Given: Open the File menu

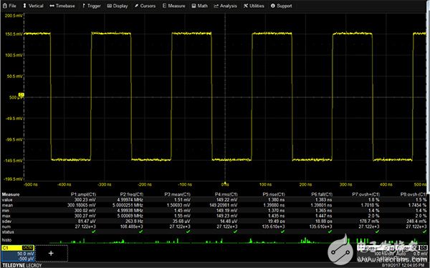Looking at the screenshot, I should click(x=9, y=6).
